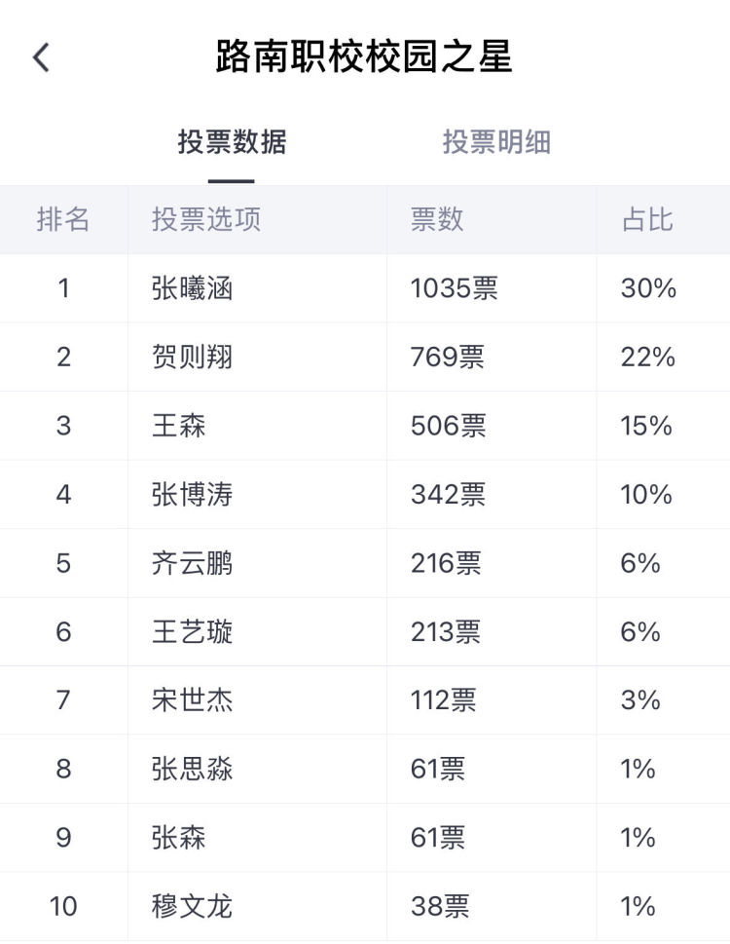This screenshot has width=730, height=944.
Task: Click the 占比 column header
Action: 647,219
